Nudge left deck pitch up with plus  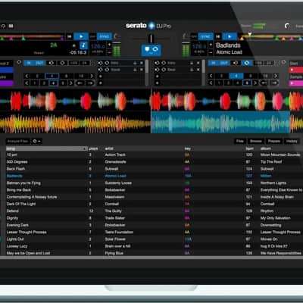click(x=109, y=45)
